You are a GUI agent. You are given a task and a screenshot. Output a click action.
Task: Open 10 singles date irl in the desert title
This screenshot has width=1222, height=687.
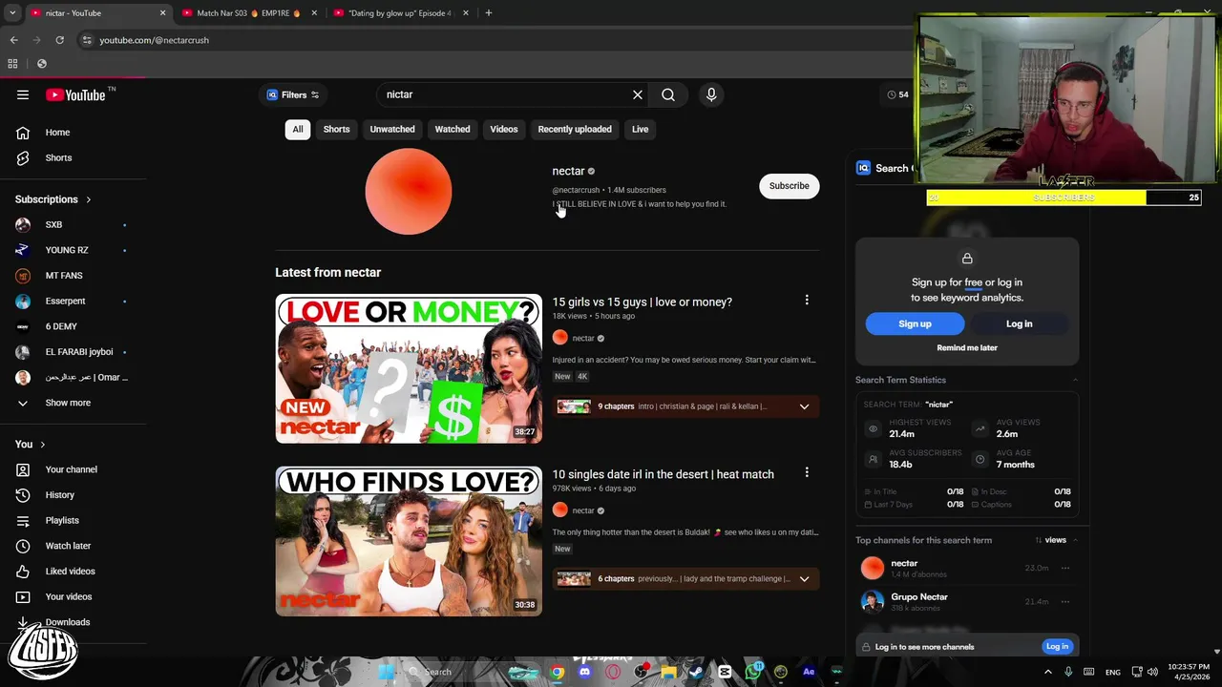coord(663,474)
